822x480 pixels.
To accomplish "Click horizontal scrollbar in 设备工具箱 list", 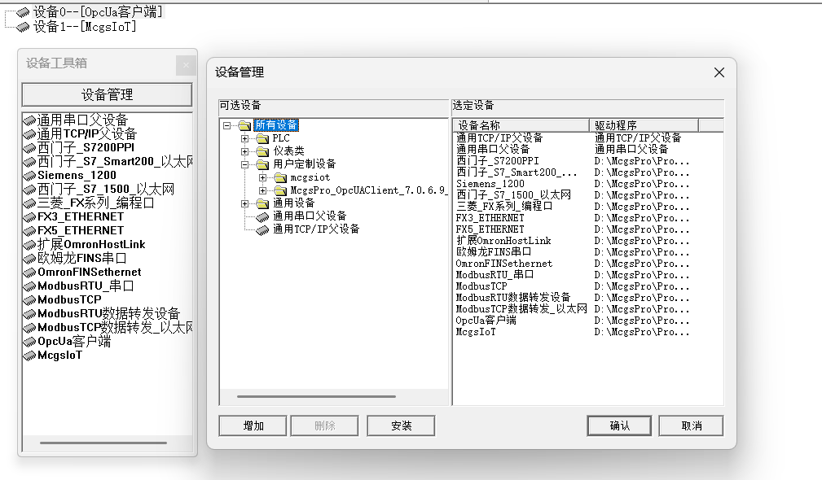I will 103,443.
